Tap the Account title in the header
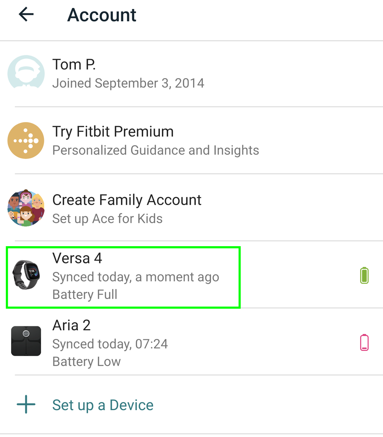 [101, 15]
